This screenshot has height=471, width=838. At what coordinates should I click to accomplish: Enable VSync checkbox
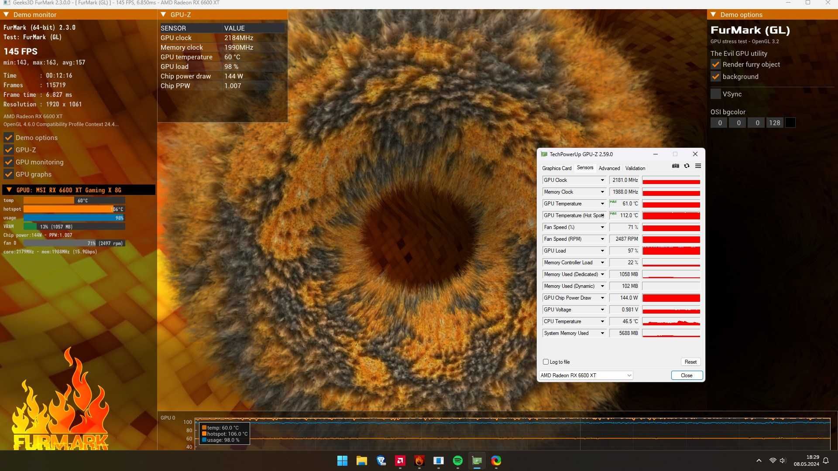[x=716, y=94]
